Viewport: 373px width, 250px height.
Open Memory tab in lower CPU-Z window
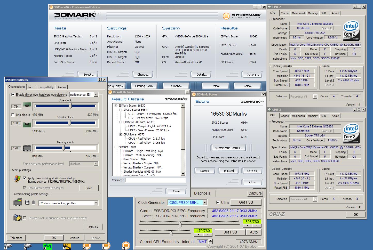pos(313,116)
